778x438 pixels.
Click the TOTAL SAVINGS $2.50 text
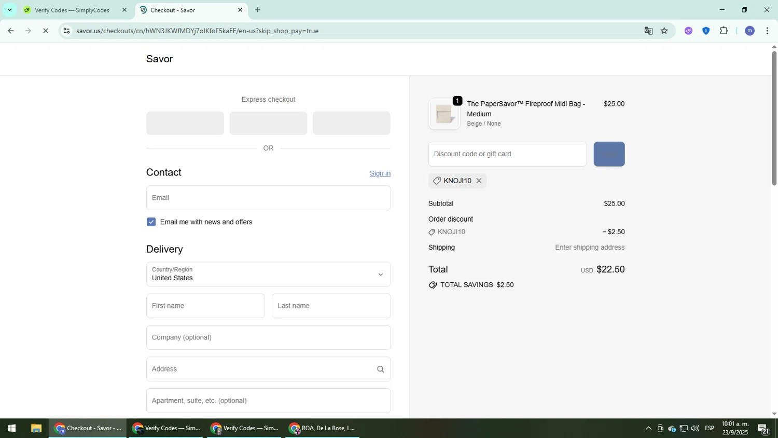point(477,285)
